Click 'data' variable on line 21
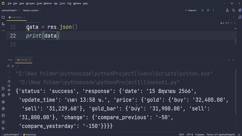The width and height of the screenshot is (242, 136). click(32, 27)
